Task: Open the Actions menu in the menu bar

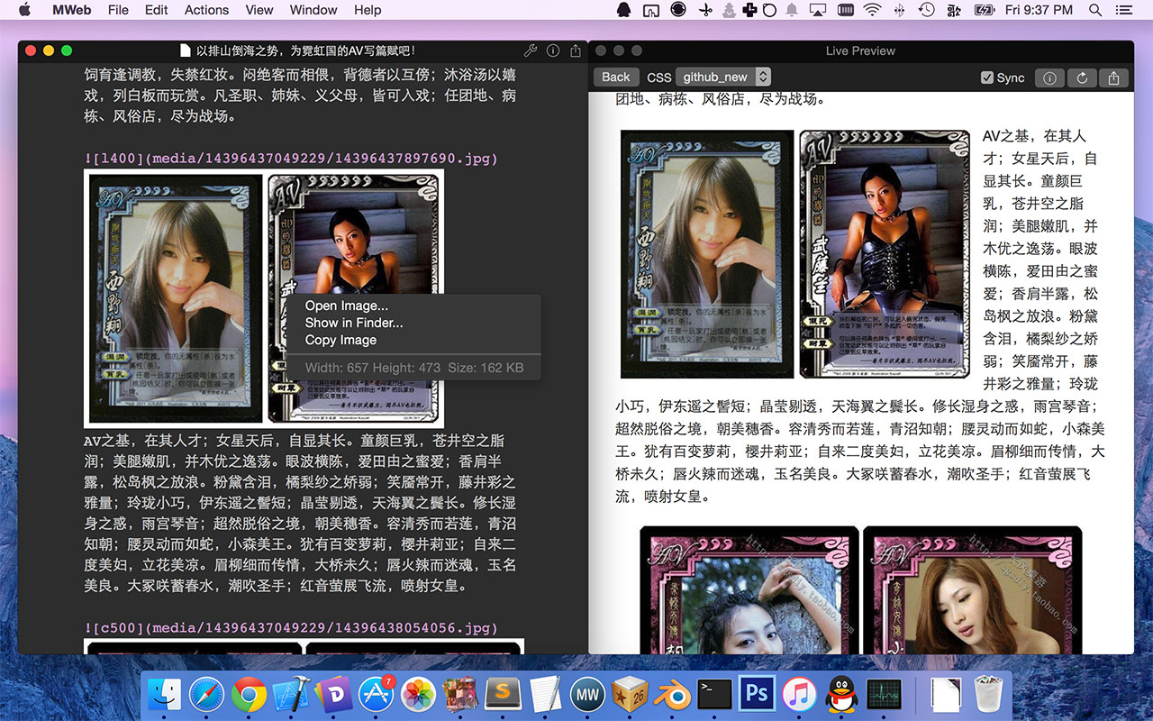Action: pos(206,10)
